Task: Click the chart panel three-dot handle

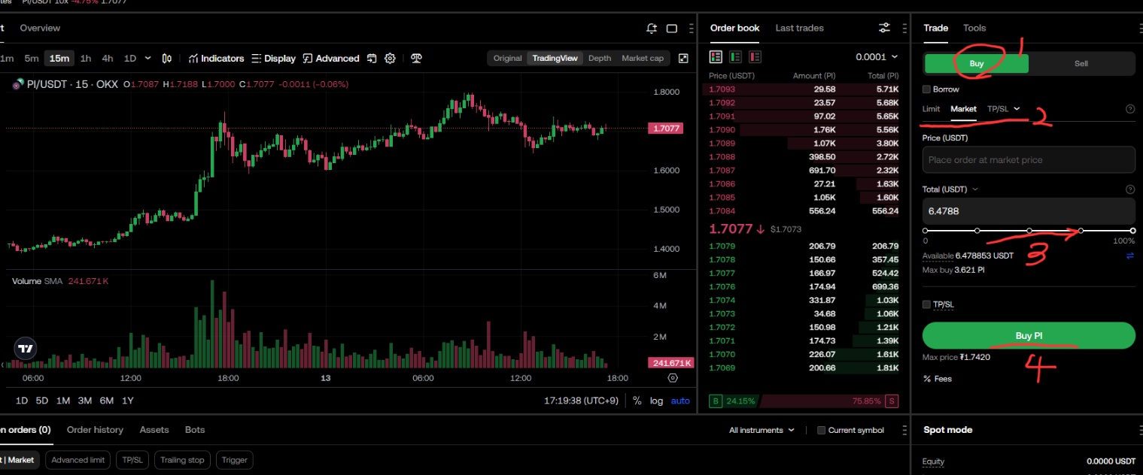Action: (692, 29)
